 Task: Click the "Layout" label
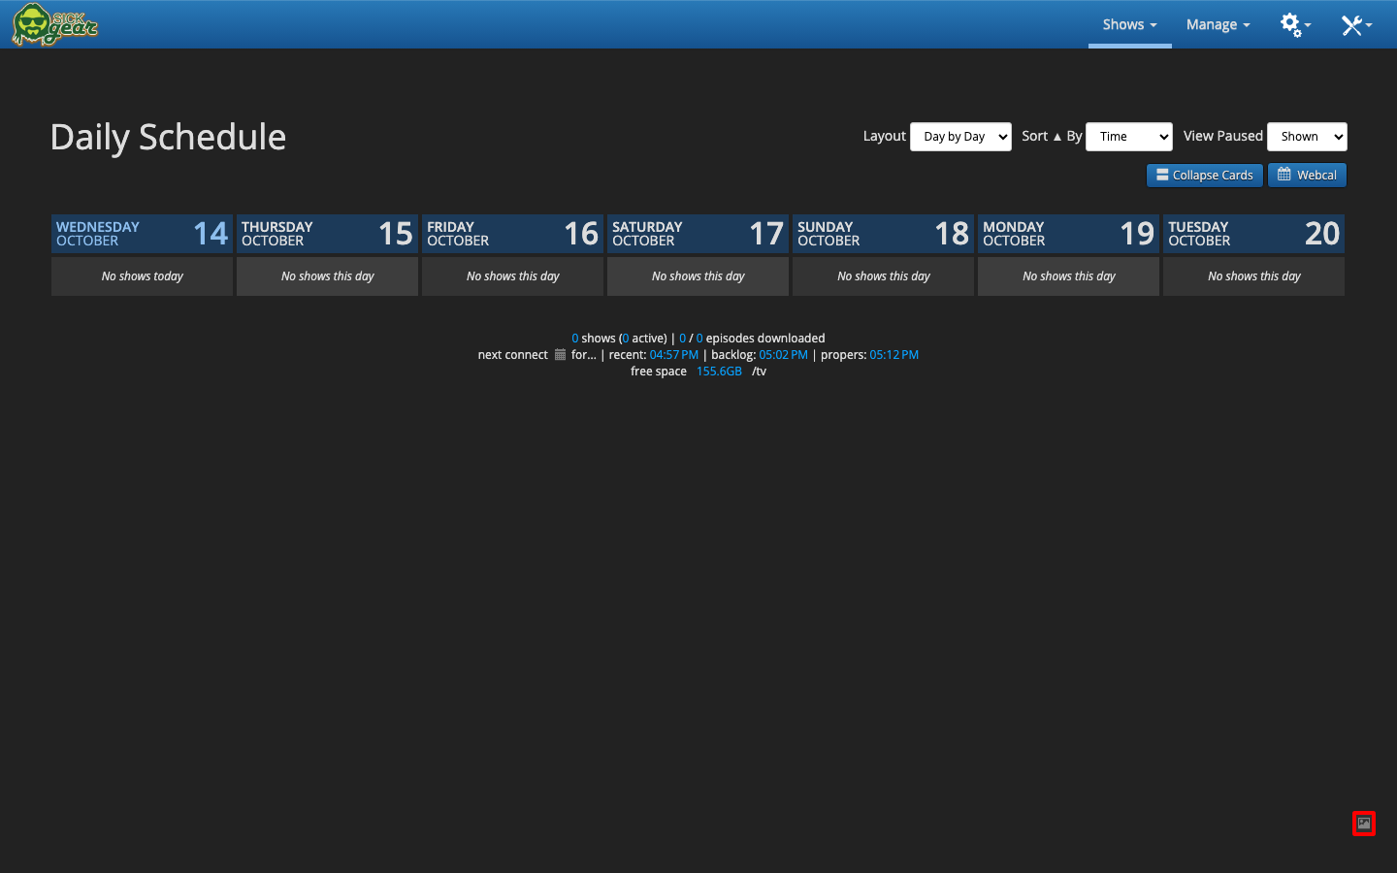click(885, 137)
